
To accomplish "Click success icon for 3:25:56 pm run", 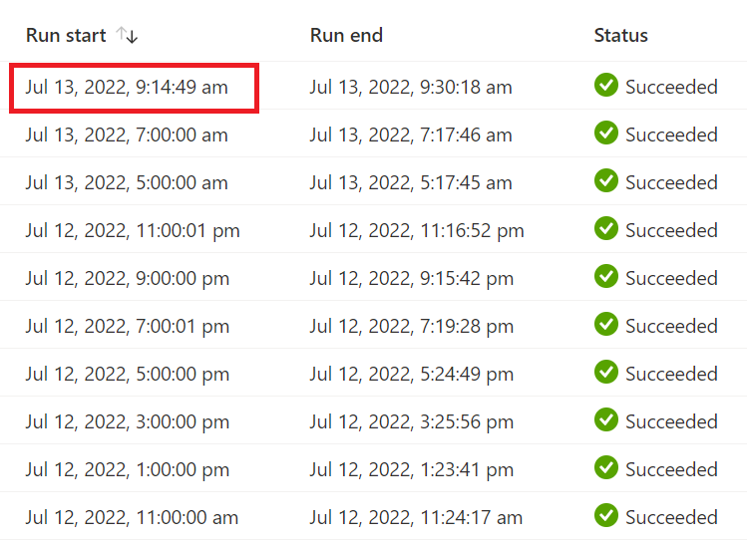I will click(606, 419).
